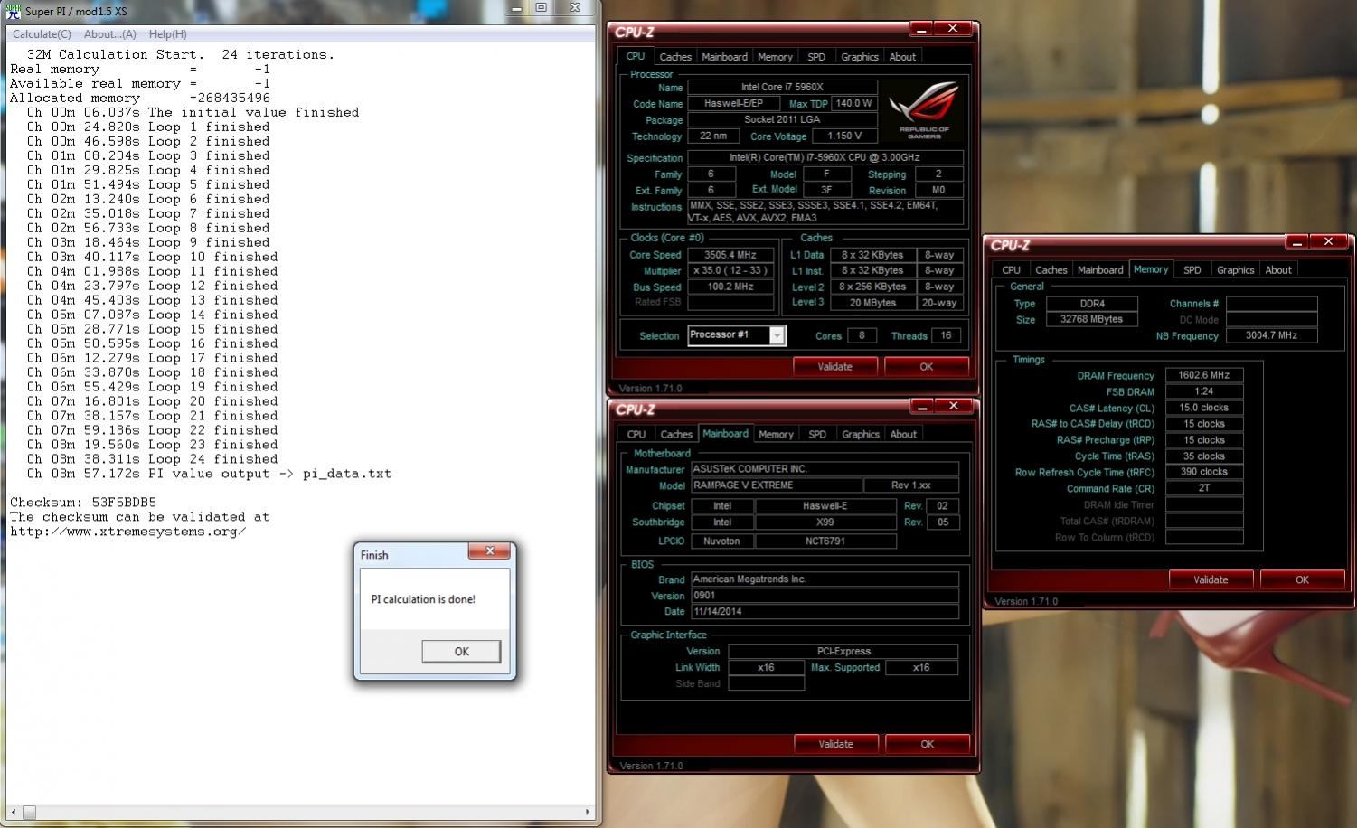Screen dimensions: 1357x828
Task: Click the Super PI title bar icon
Action: (14, 11)
